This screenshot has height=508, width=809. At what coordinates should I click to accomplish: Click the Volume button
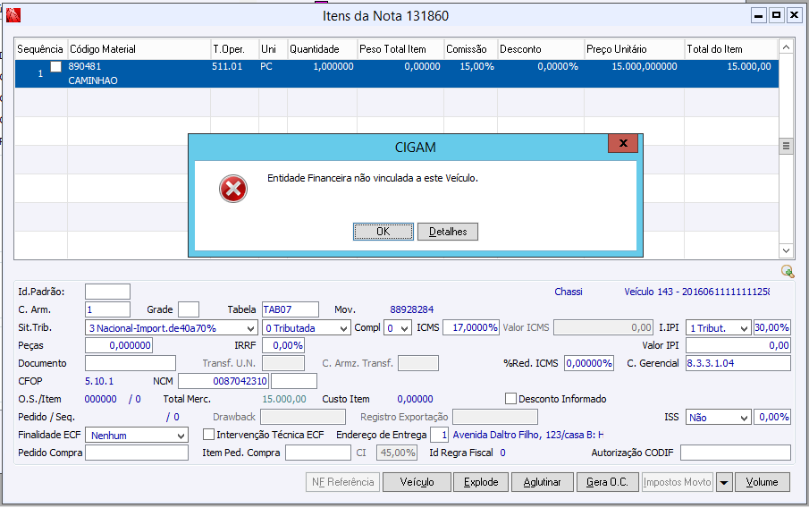(762, 482)
